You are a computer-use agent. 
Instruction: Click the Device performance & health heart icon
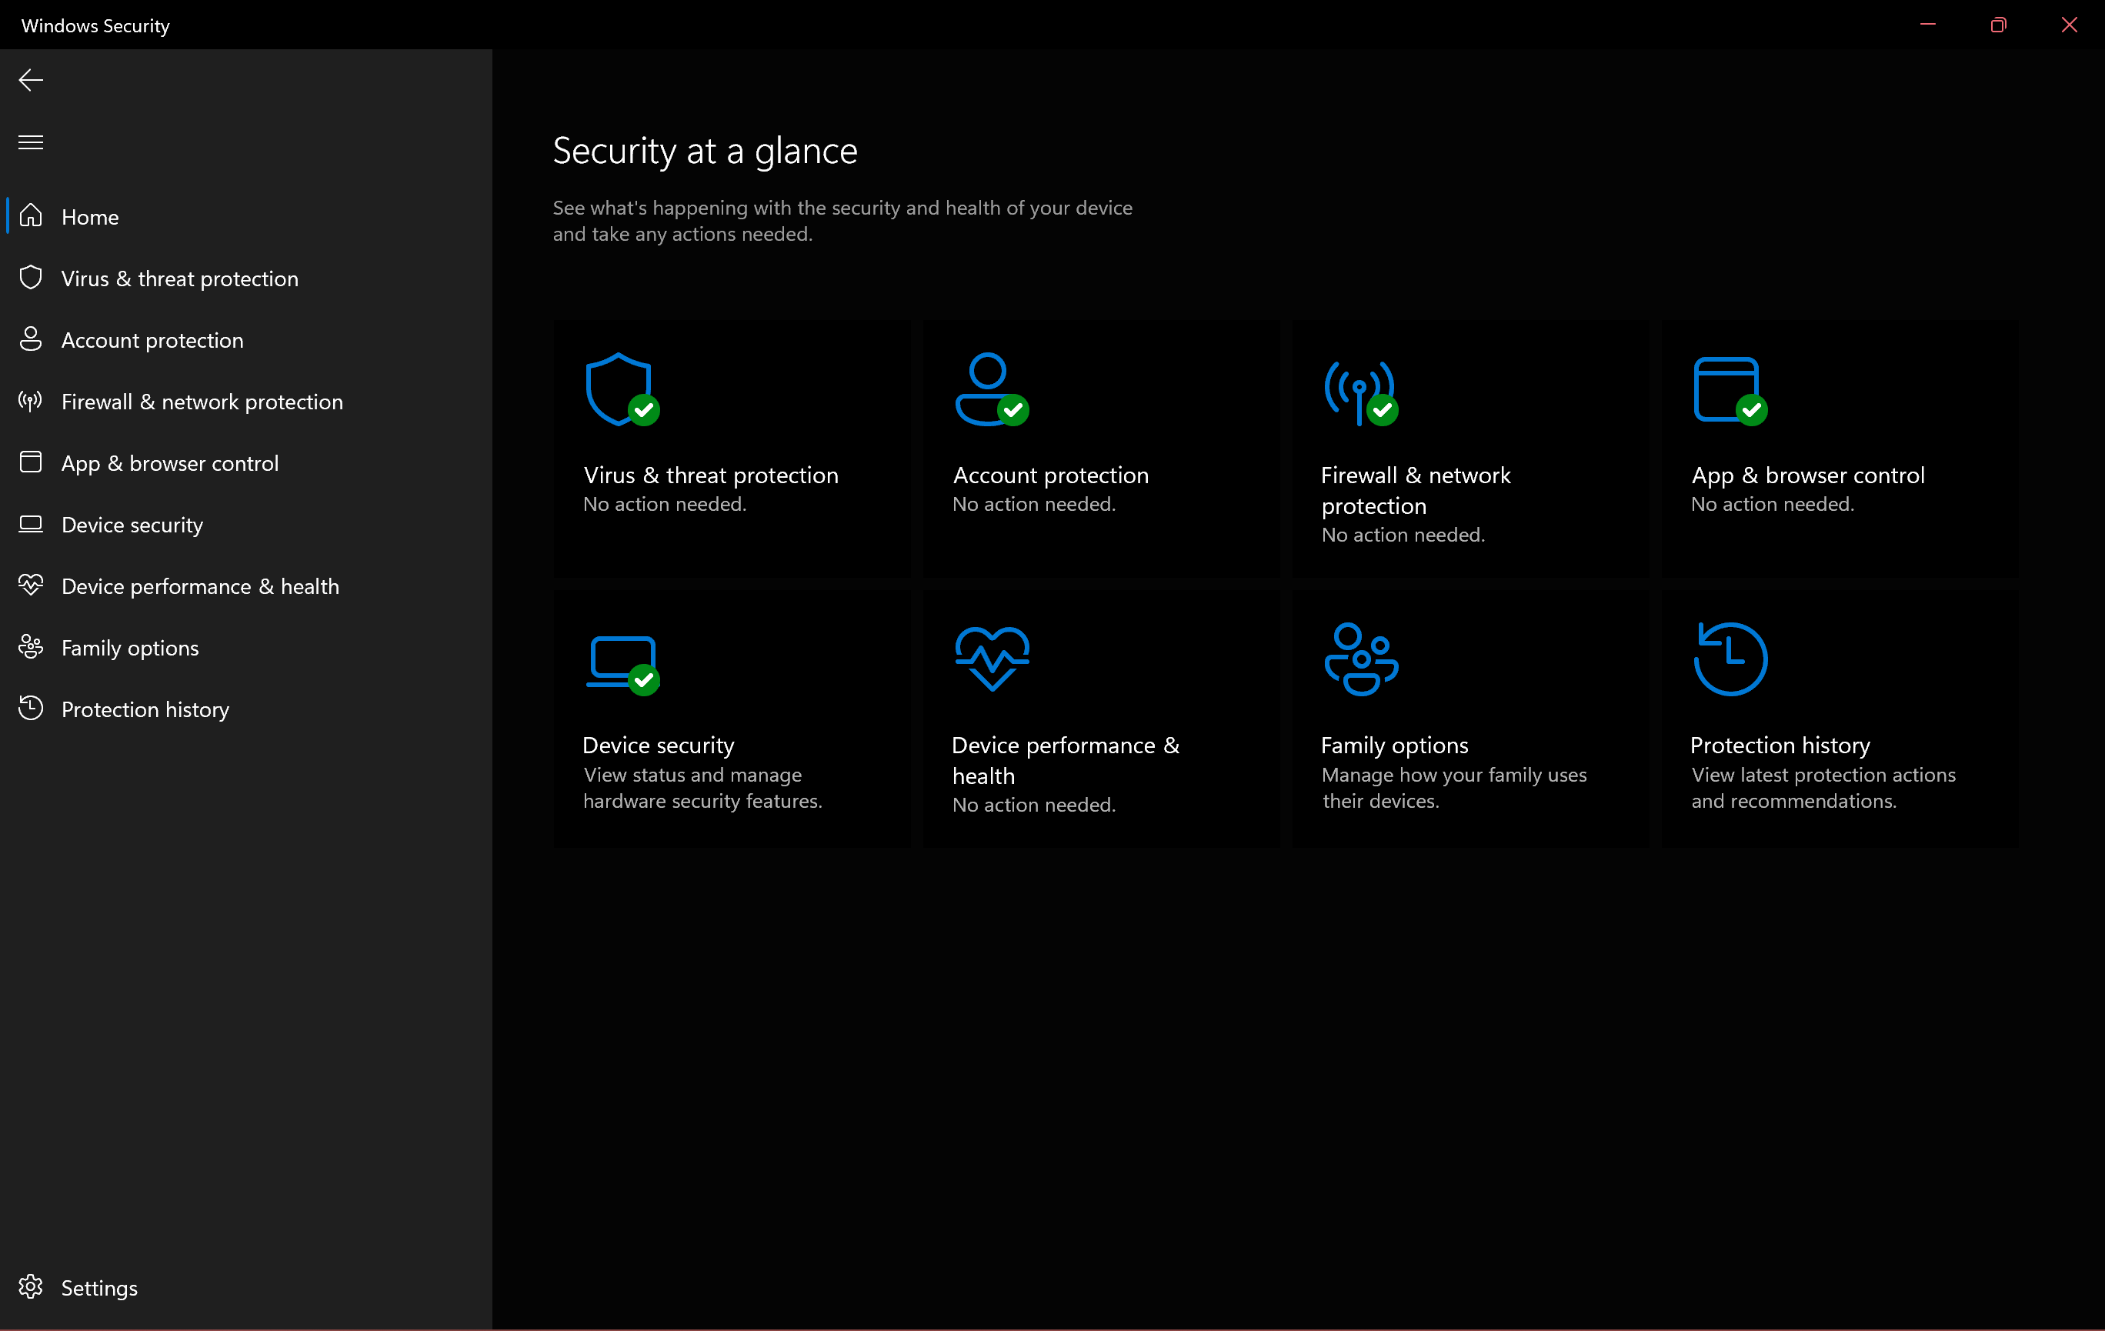(x=31, y=585)
